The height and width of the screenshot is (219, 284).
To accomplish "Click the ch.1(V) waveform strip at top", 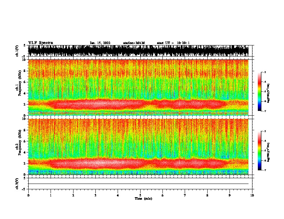I will coord(138,51).
